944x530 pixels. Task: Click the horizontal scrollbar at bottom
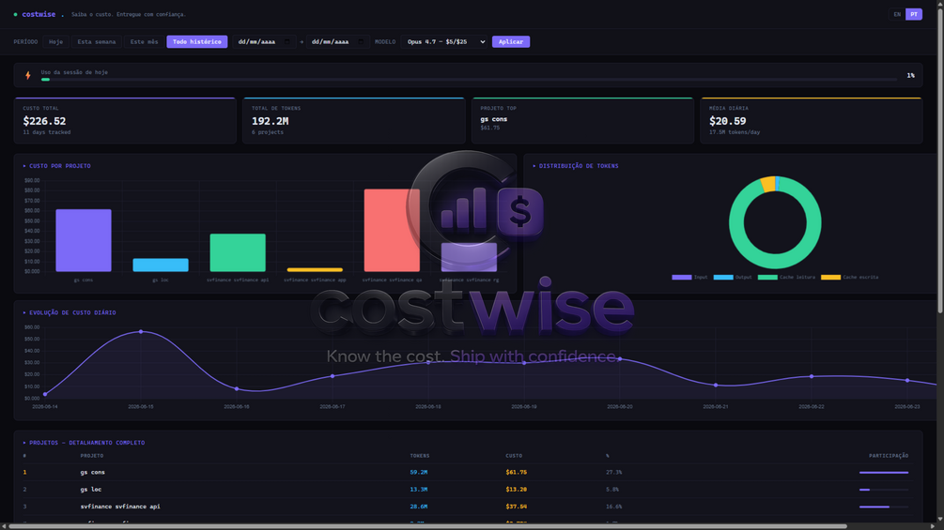pos(427,526)
